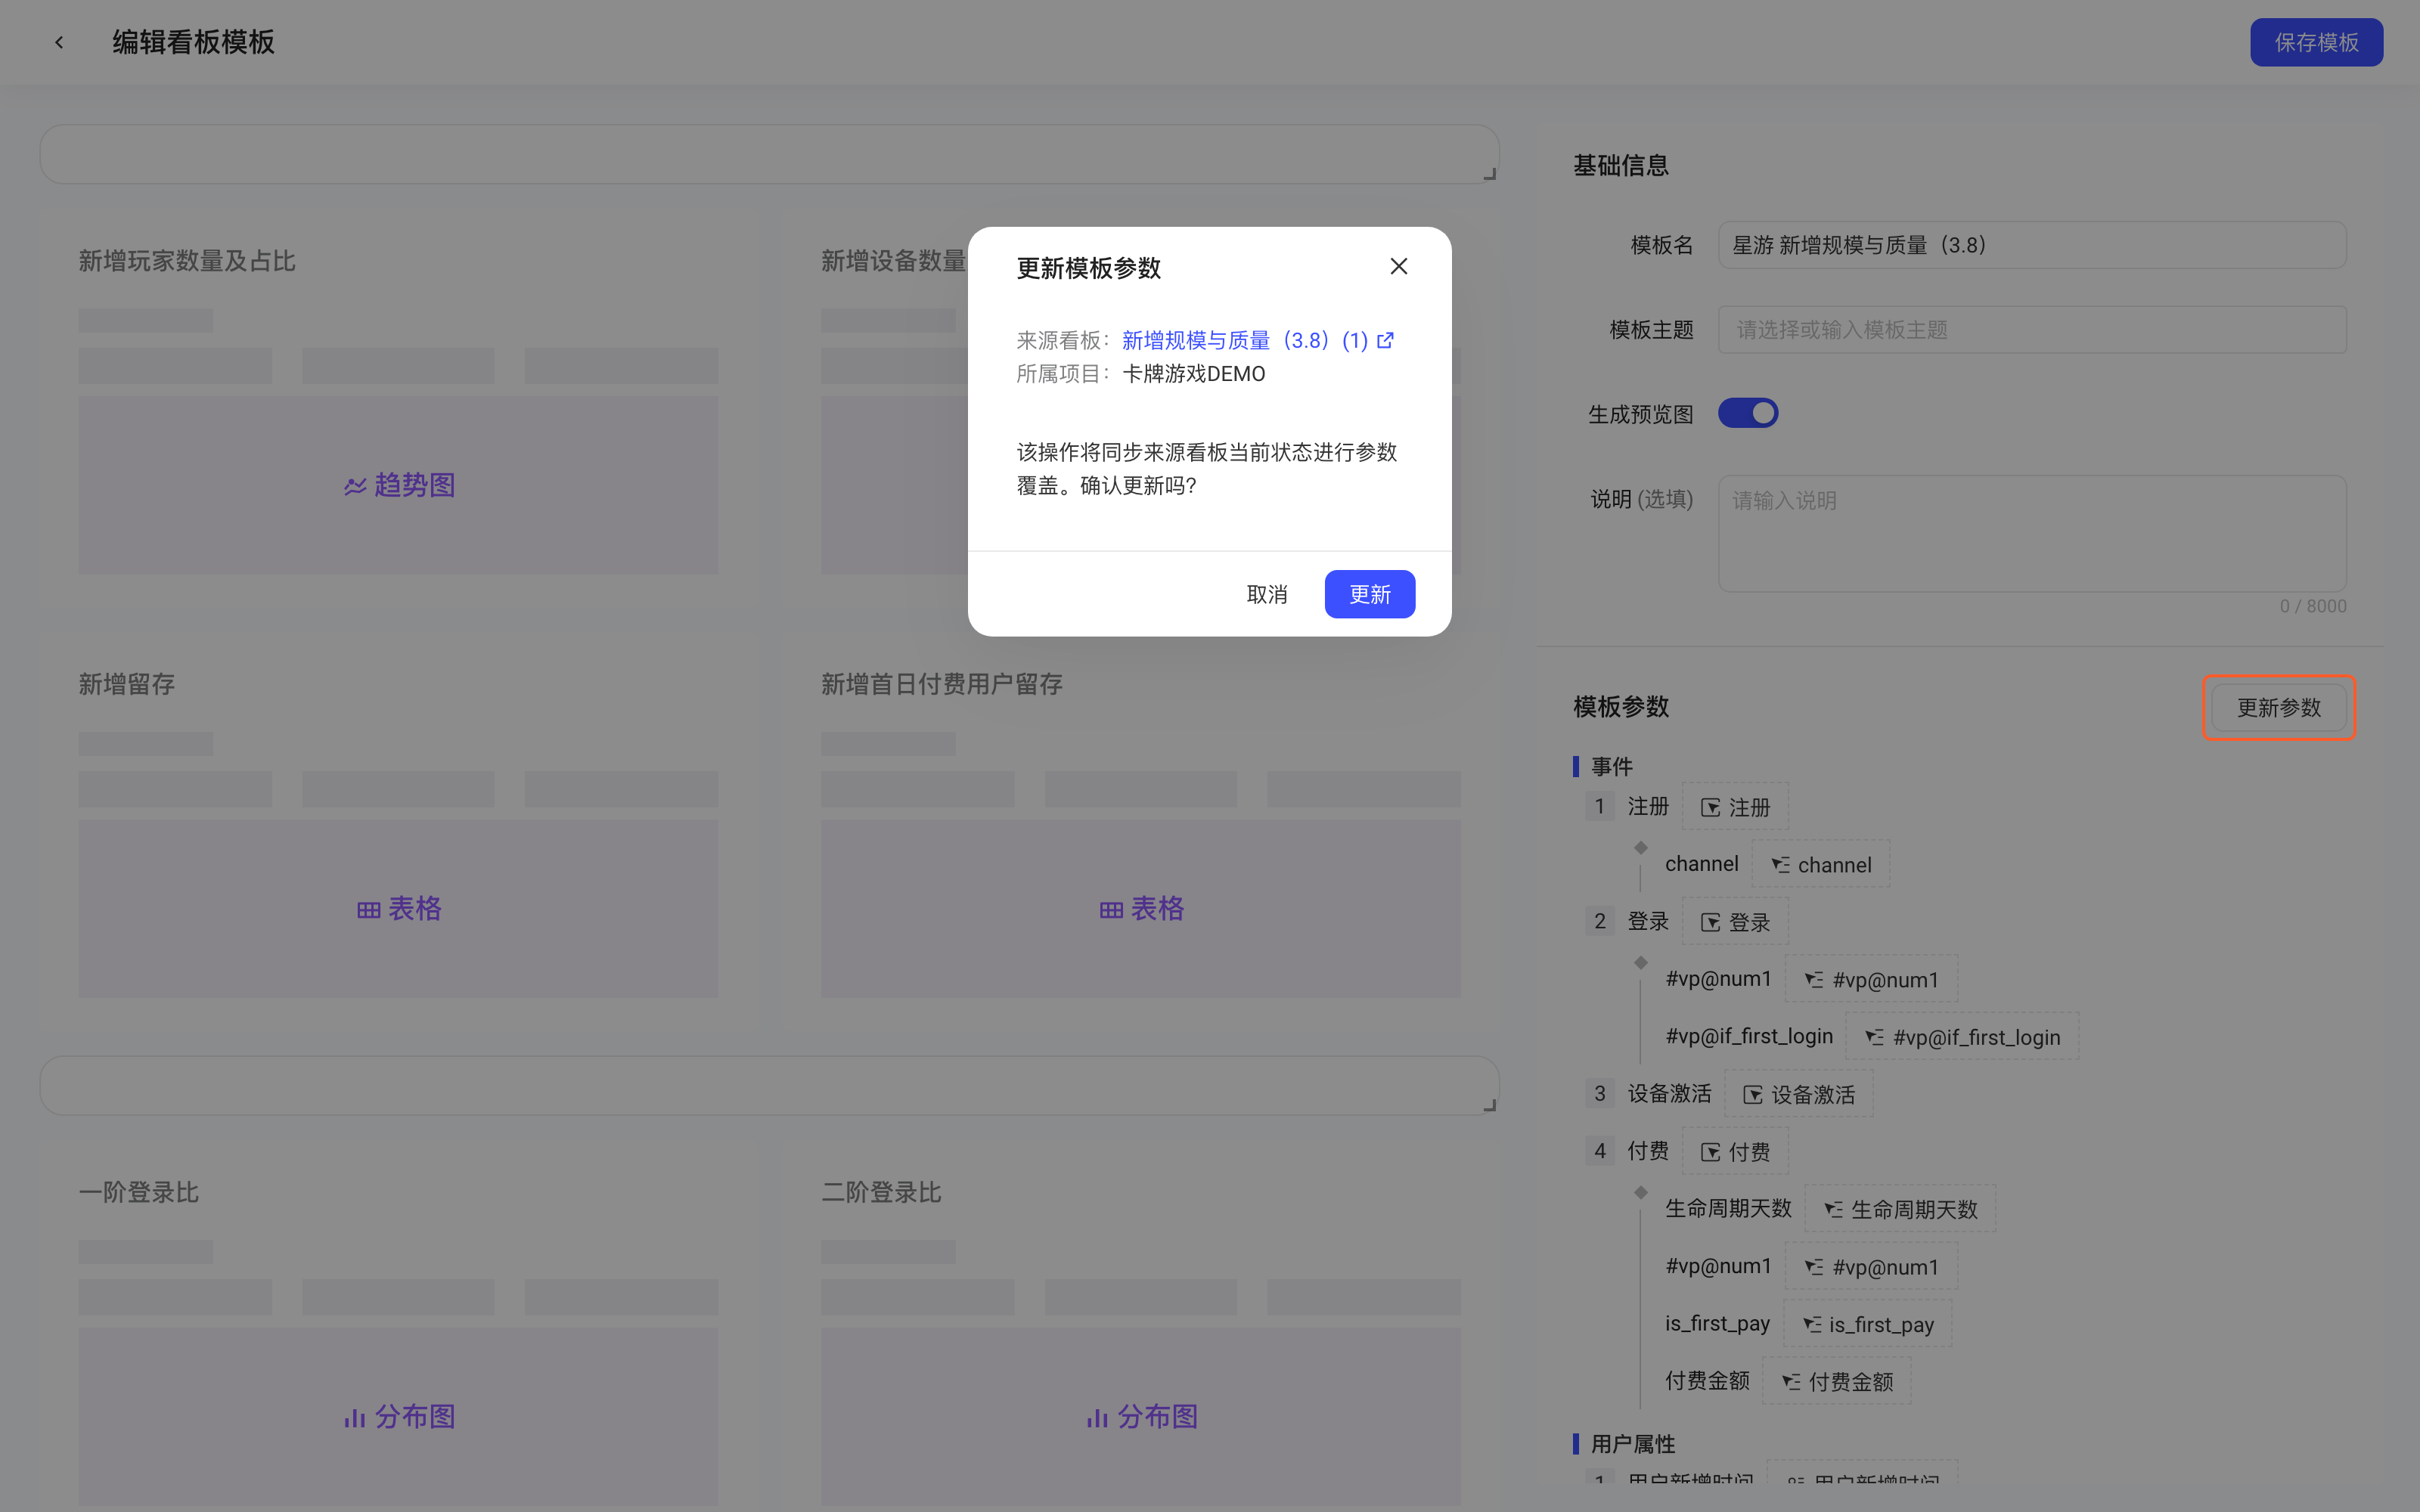This screenshot has height=1512, width=2420.
Task: Click the 编辑看板模板 page title
Action: (193, 42)
